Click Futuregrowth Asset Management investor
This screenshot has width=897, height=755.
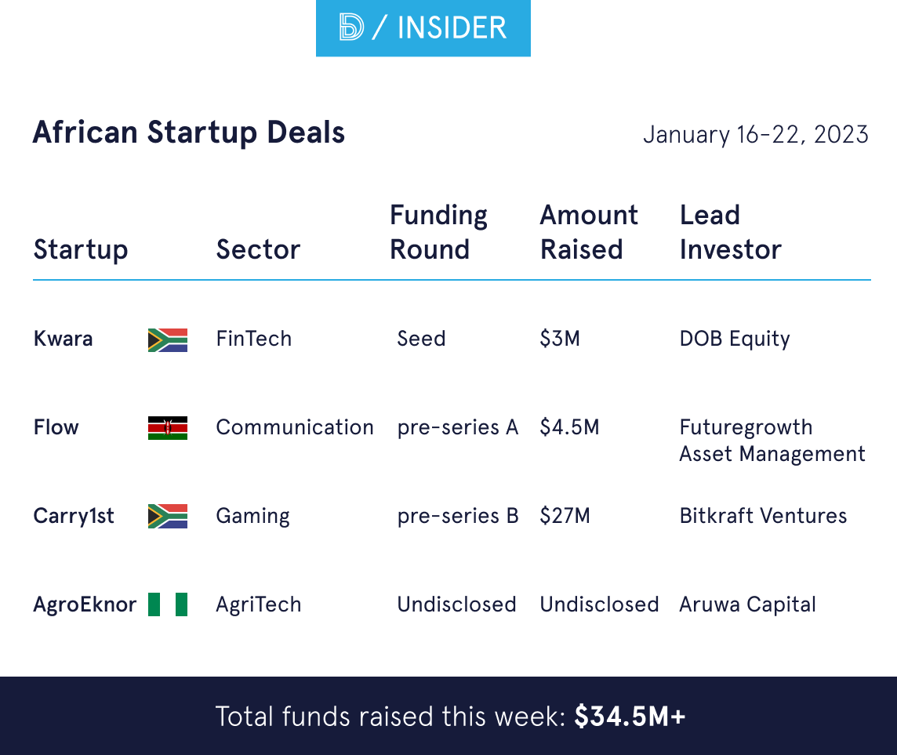772,441
